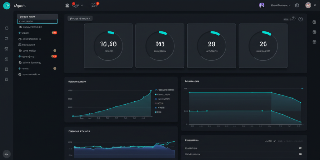This screenshot has height=160, width=320.
Task: Open the header dropdown left of the grid icon
Action: pyautogui.click(x=281, y=5)
